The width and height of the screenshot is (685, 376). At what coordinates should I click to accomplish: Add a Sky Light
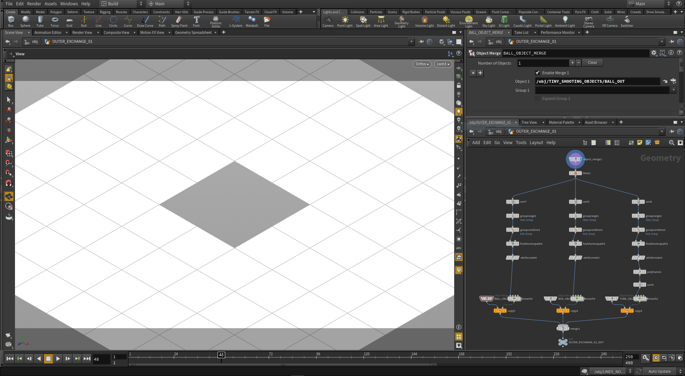pyautogui.click(x=489, y=21)
